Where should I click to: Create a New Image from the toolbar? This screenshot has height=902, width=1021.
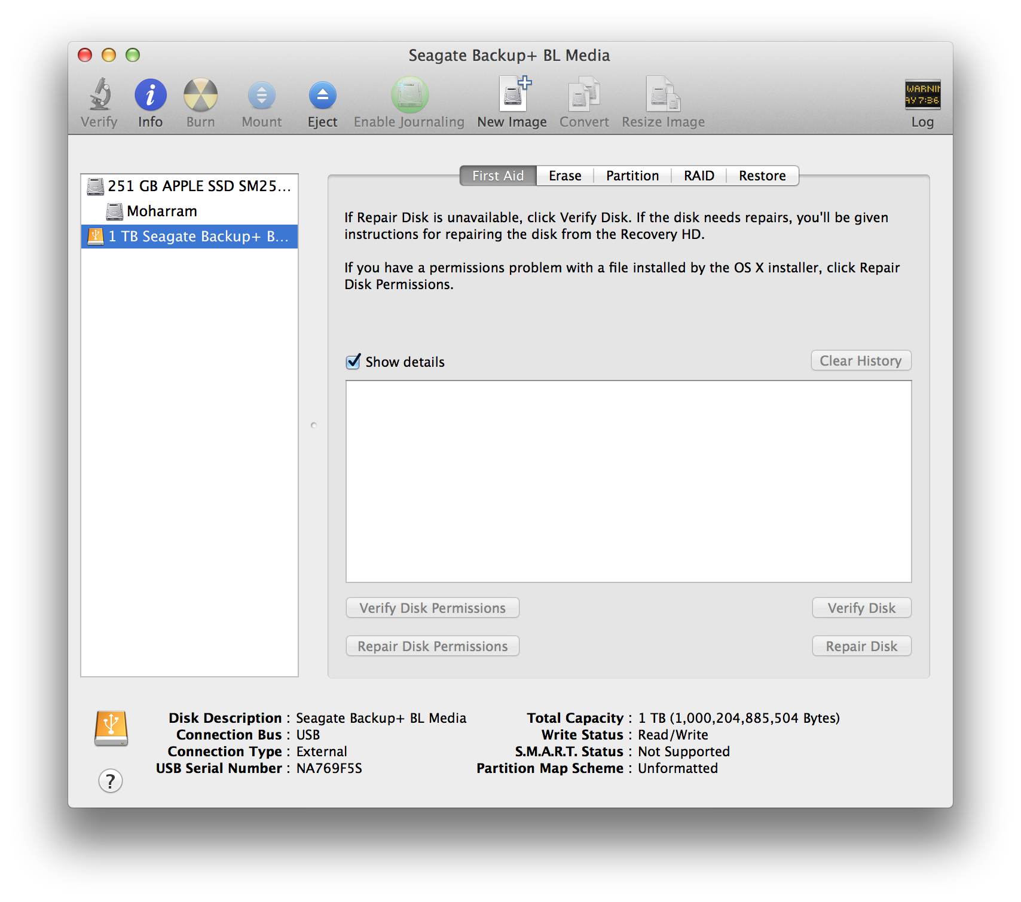514,94
